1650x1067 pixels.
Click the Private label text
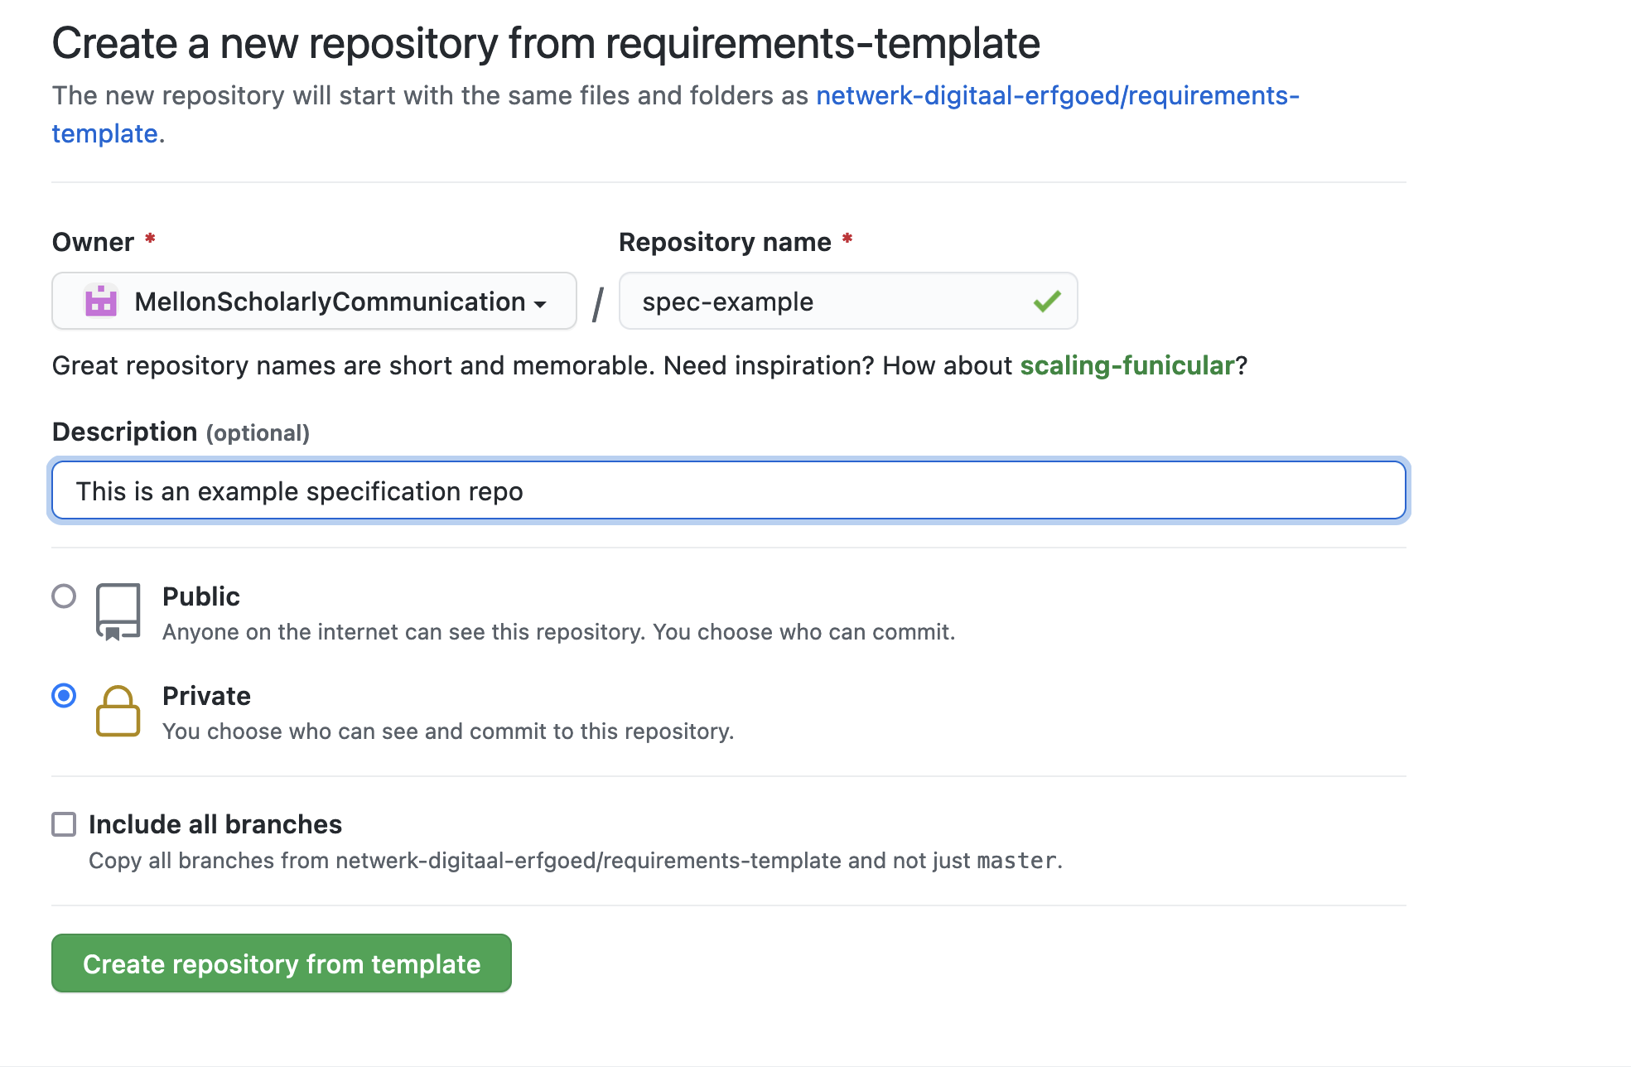click(x=206, y=696)
